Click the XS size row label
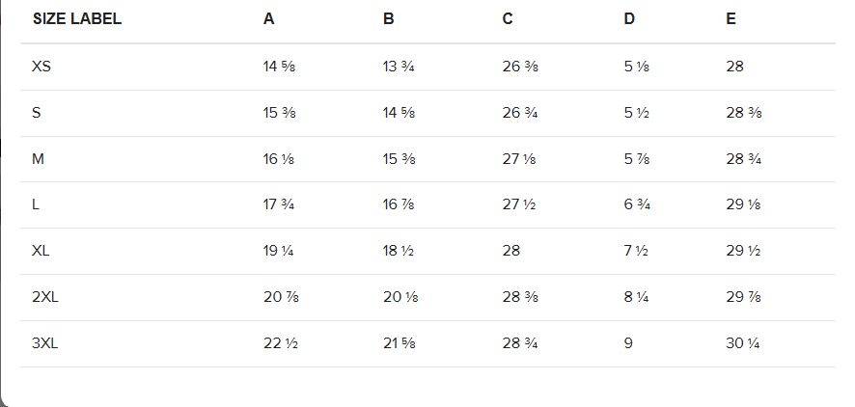 tap(41, 67)
